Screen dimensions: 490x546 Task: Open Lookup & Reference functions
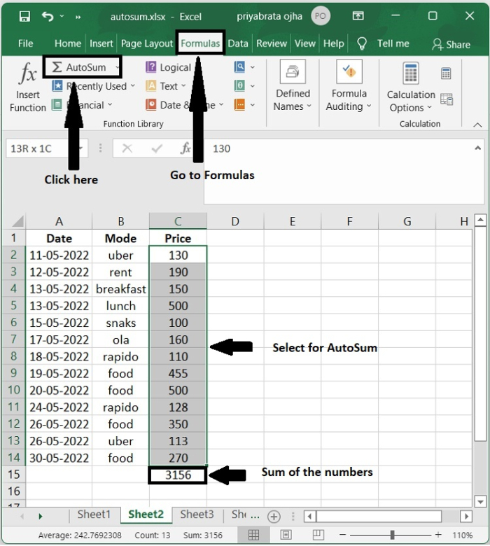(x=244, y=67)
